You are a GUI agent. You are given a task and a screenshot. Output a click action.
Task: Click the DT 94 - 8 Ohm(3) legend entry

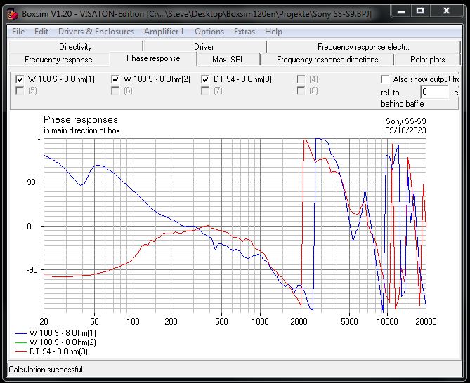pos(51,351)
